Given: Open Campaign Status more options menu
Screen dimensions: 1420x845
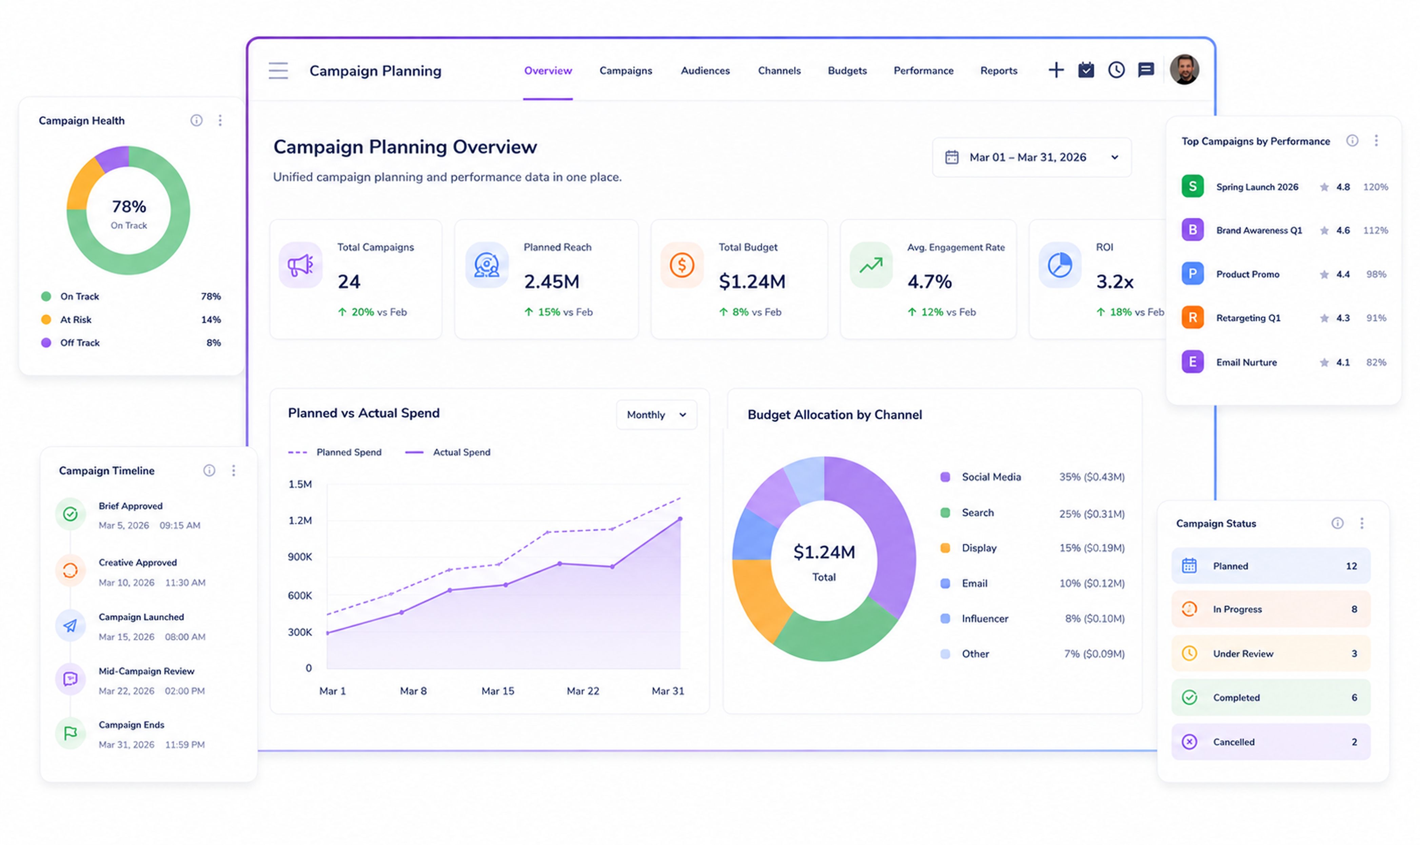Looking at the screenshot, I should (1361, 523).
